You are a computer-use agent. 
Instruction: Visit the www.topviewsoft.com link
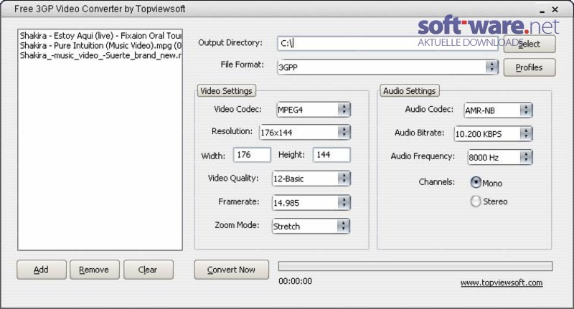point(502,282)
